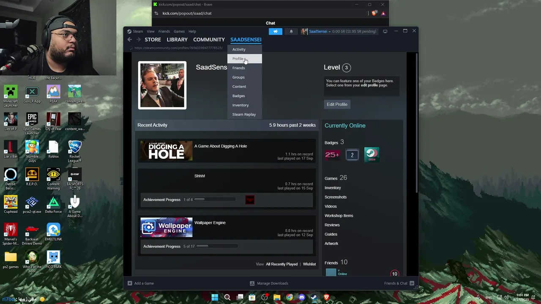Image resolution: width=541 pixels, height=304 pixels.
Task: Open File Explorer from the taskbar
Action: pos(277,297)
